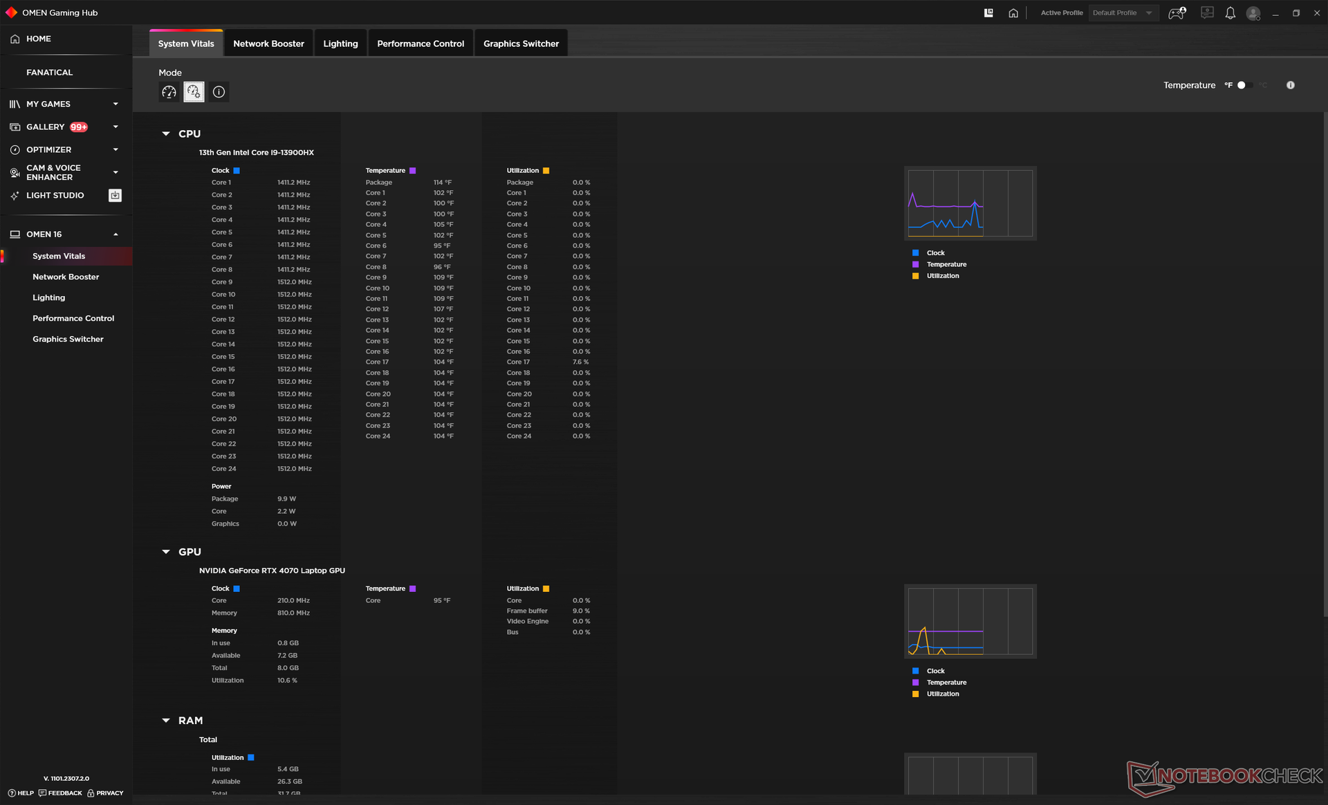Click the GPU history graph
This screenshot has height=805, width=1328.
point(970,622)
